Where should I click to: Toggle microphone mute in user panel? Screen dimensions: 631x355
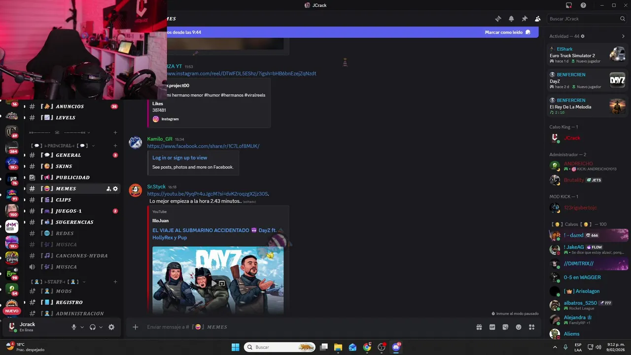point(74,327)
